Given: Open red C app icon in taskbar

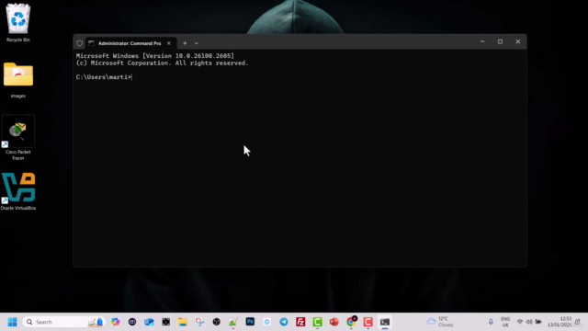Looking at the screenshot, I should 367,322.
